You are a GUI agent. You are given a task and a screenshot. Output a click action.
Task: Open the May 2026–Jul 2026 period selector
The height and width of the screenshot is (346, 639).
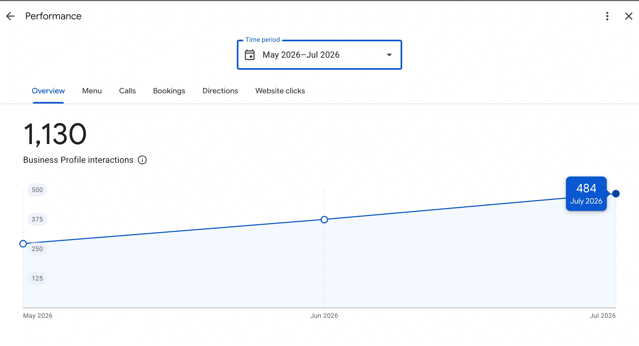pyautogui.click(x=319, y=55)
